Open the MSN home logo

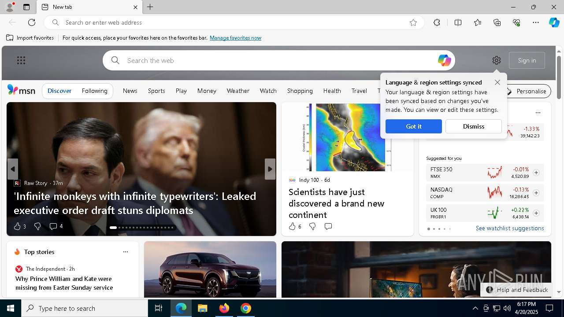point(21,90)
